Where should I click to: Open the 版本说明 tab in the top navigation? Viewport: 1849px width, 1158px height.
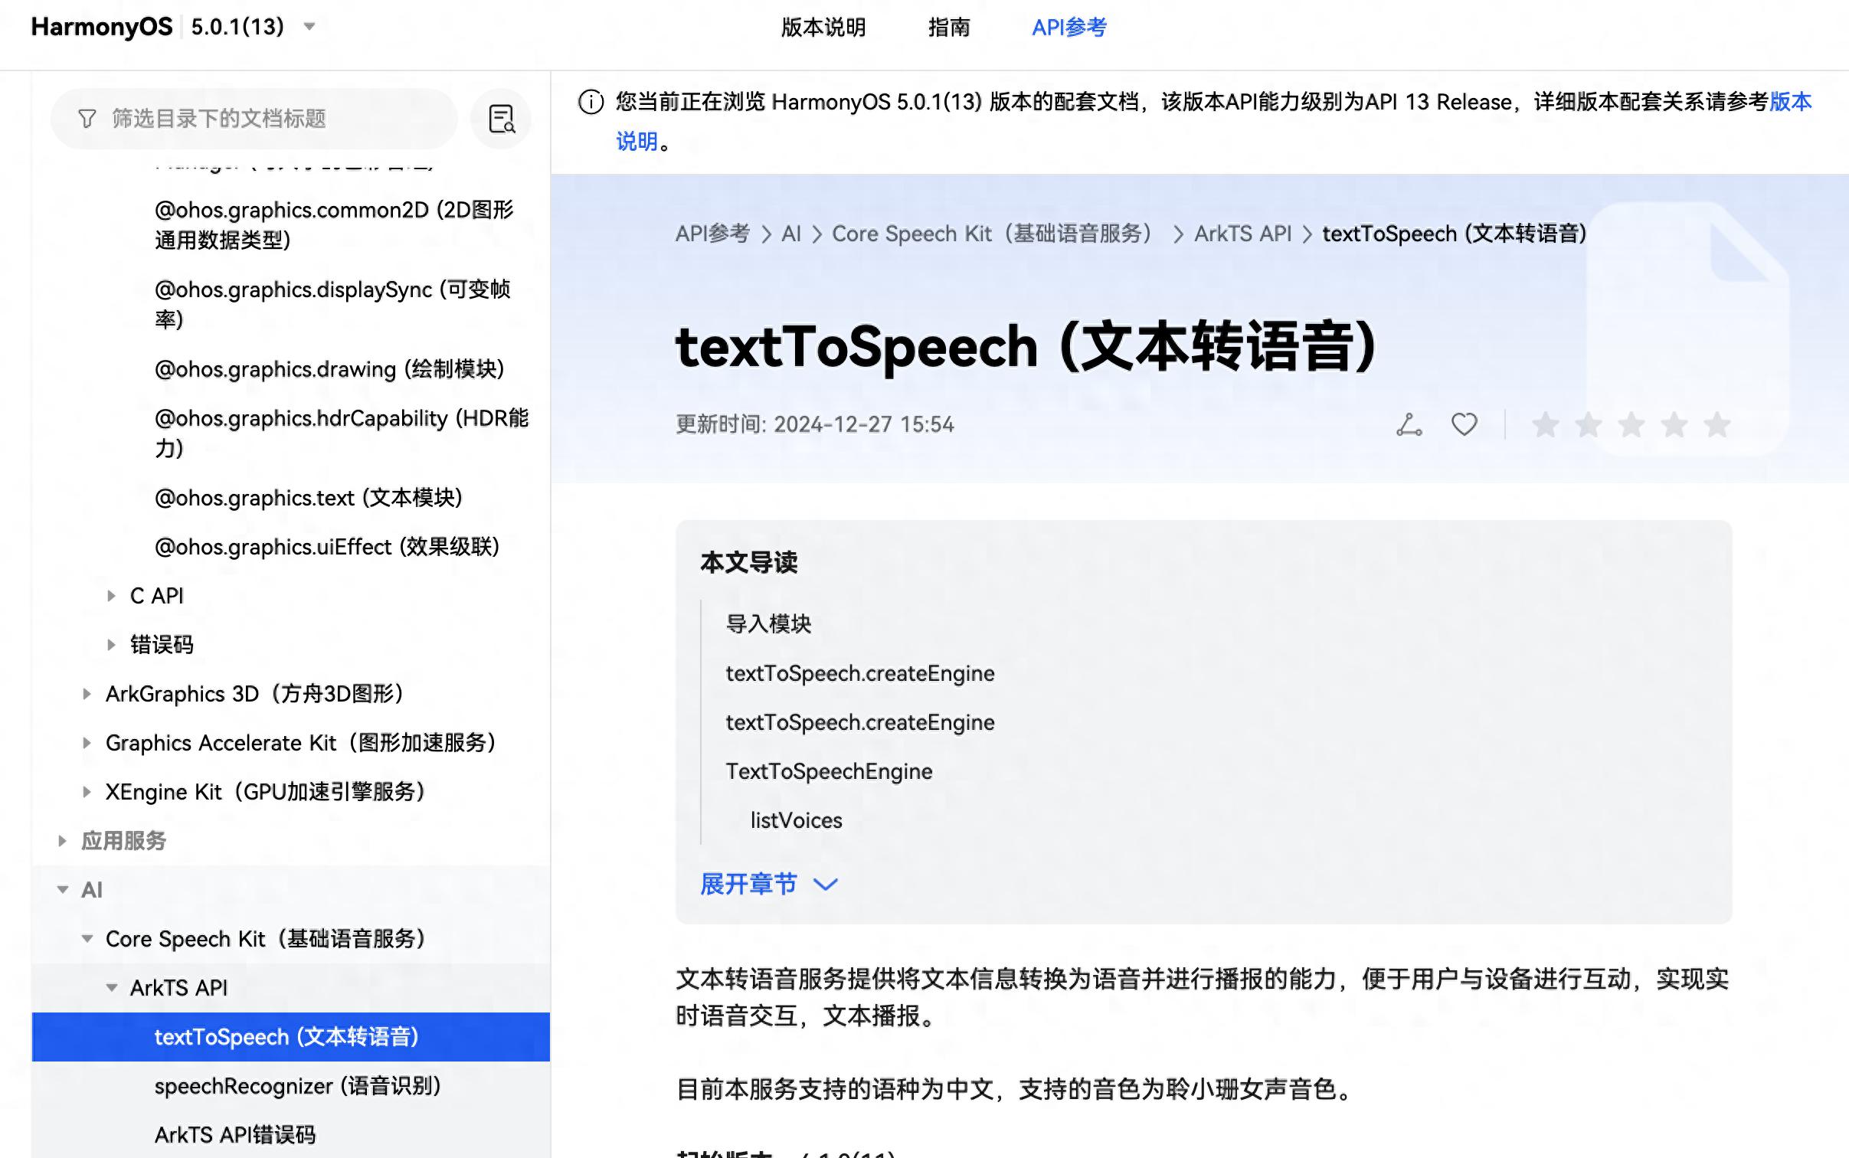(x=823, y=28)
